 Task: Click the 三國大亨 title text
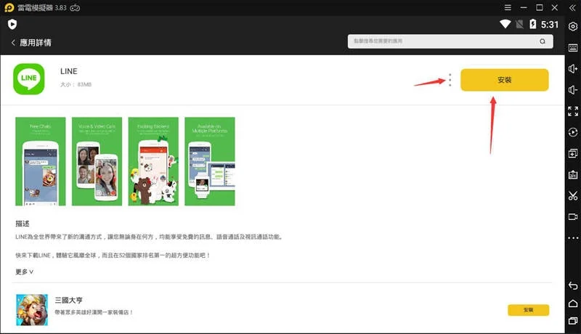pos(68,300)
